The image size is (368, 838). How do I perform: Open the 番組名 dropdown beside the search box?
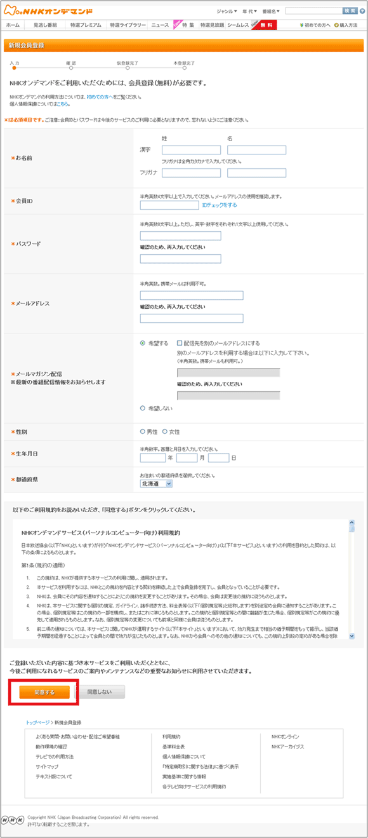click(271, 11)
